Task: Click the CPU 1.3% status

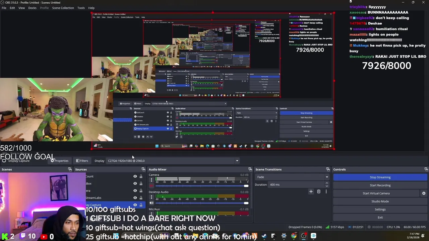Action: [393, 227]
